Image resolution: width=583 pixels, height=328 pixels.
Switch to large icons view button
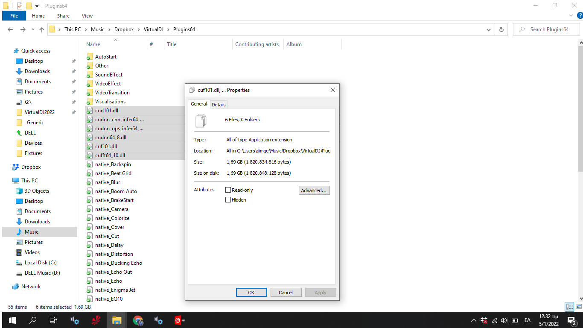click(x=579, y=307)
